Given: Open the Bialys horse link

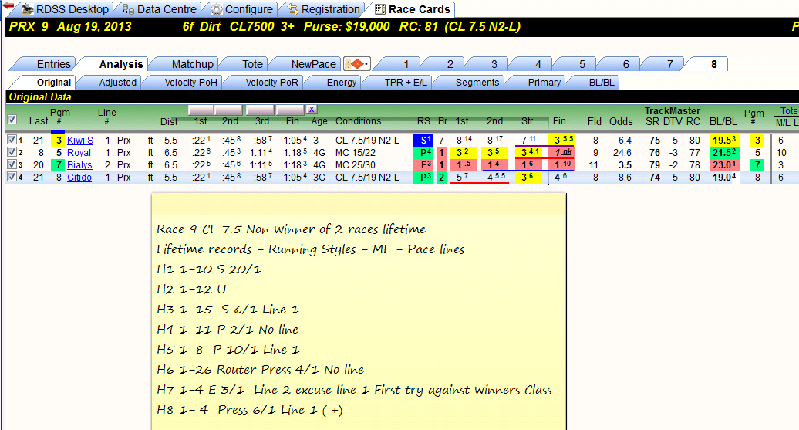Looking at the screenshot, I should pyautogui.click(x=79, y=164).
